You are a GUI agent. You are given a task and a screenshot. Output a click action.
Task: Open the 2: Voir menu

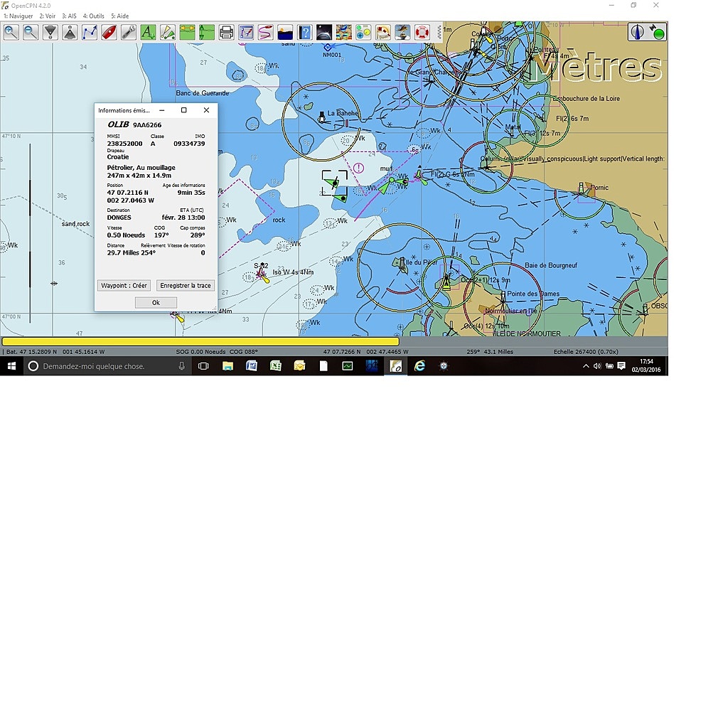click(x=48, y=16)
